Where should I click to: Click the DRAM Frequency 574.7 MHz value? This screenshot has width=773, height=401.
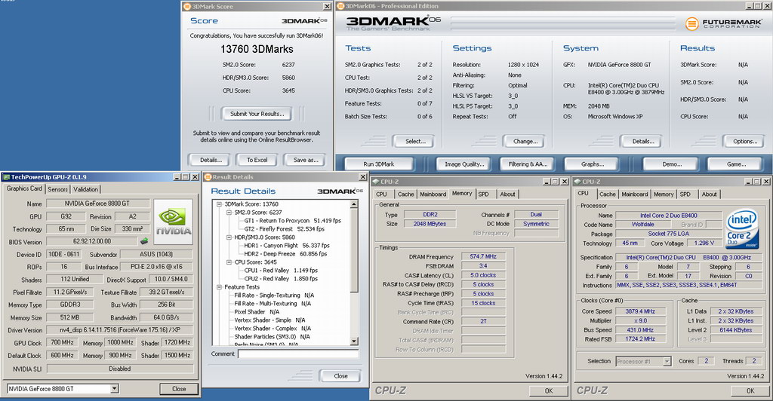click(x=483, y=256)
